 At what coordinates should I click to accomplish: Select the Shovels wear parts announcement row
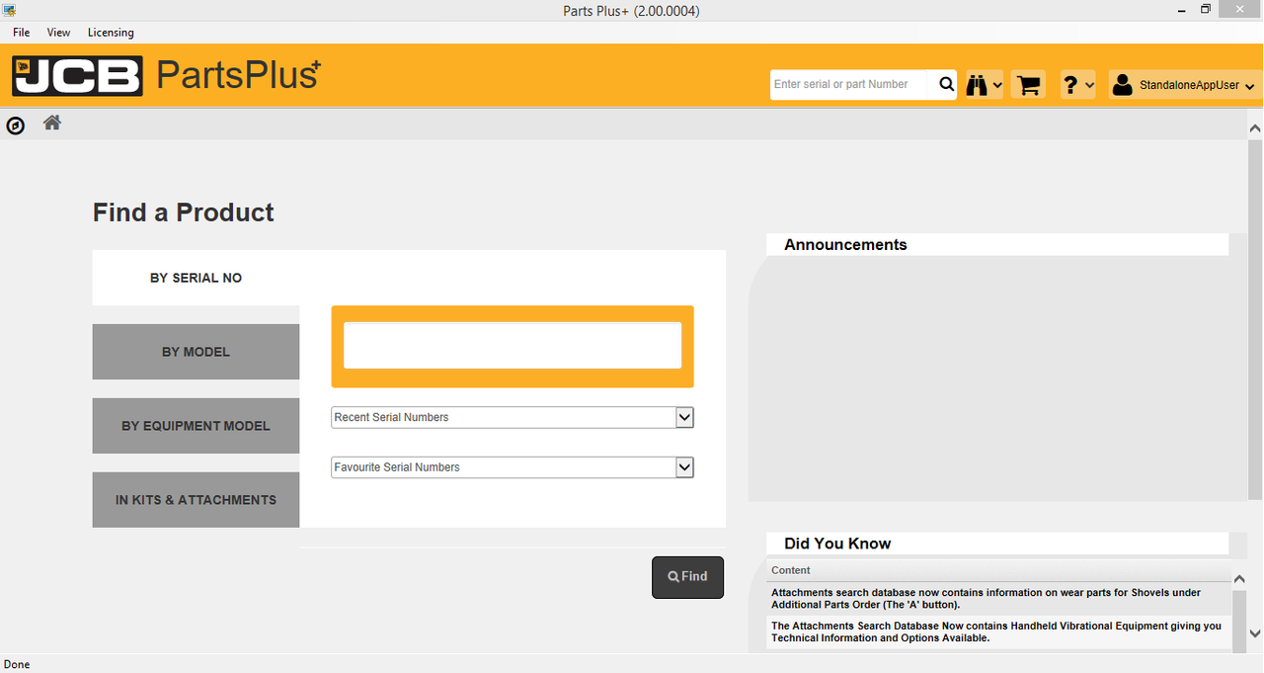[x=999, y=599]
